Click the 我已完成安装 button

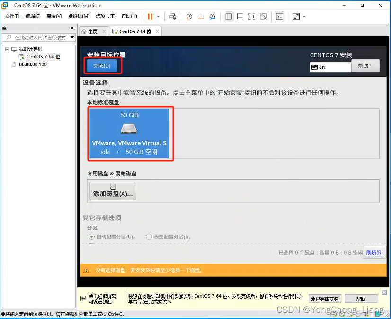pos(325,299)
